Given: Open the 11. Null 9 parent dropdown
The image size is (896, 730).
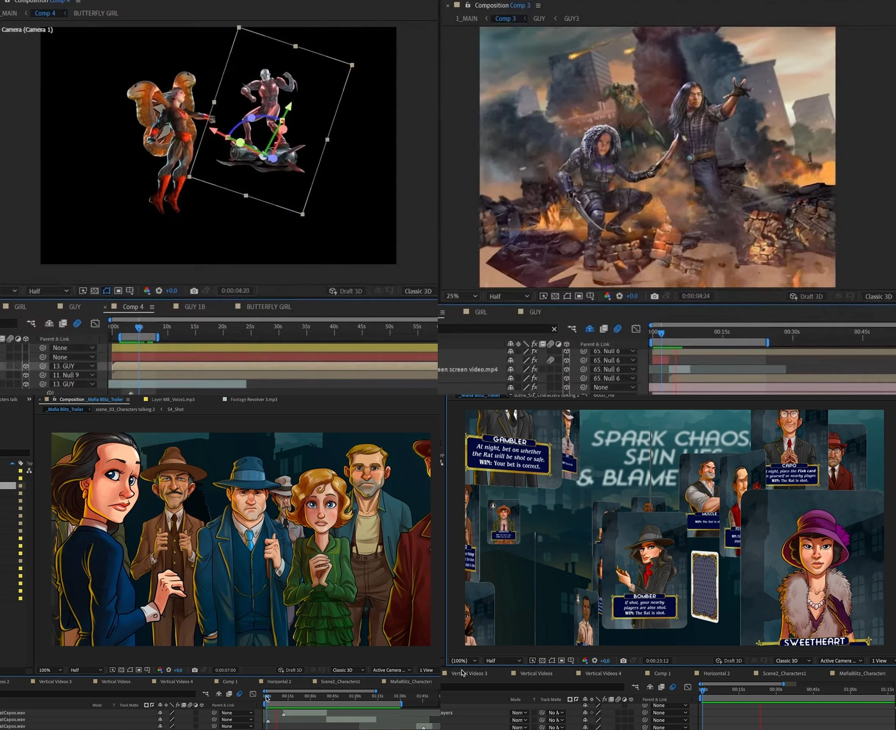Looking at the screenshot, I should point(73,375).
